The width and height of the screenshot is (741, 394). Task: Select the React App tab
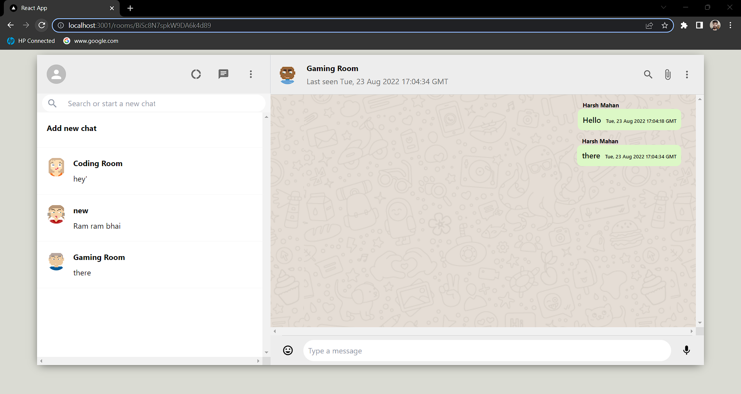click(x=62, y=8)
